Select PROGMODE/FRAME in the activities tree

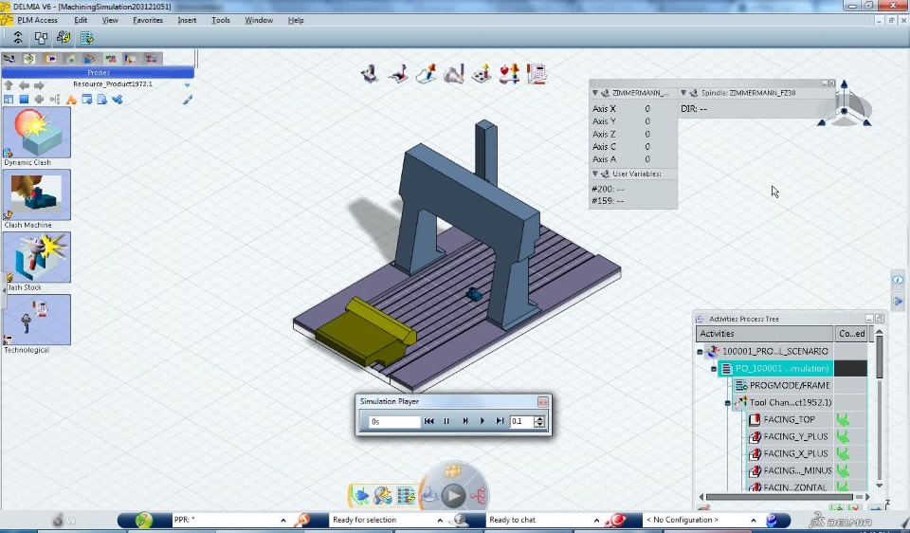tap(790, 385)
